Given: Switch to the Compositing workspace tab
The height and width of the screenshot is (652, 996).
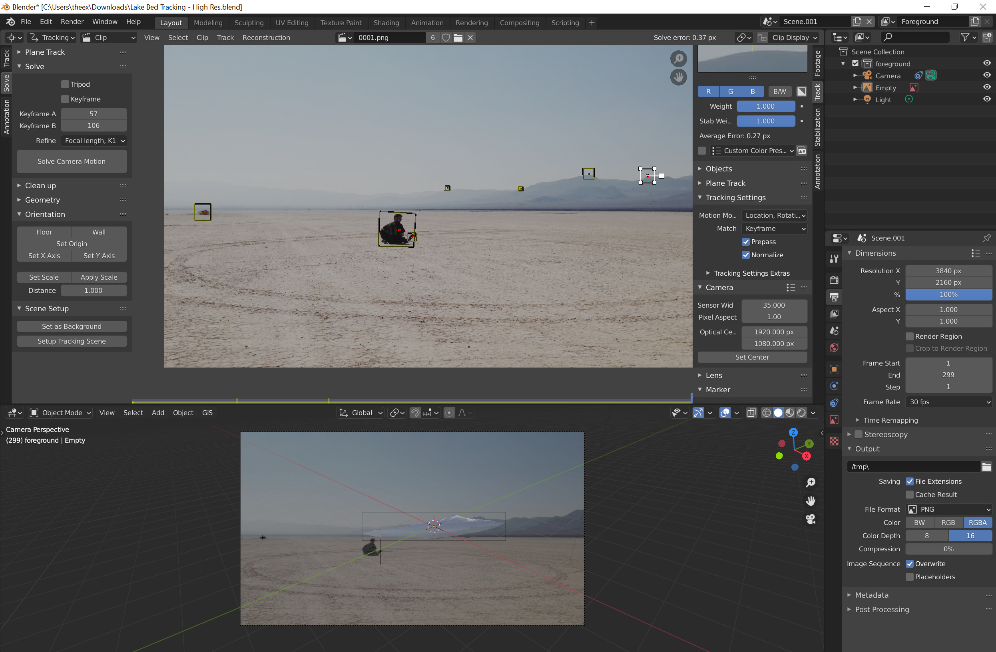Looking at the screenshot, I should click(x=519, y=23).
